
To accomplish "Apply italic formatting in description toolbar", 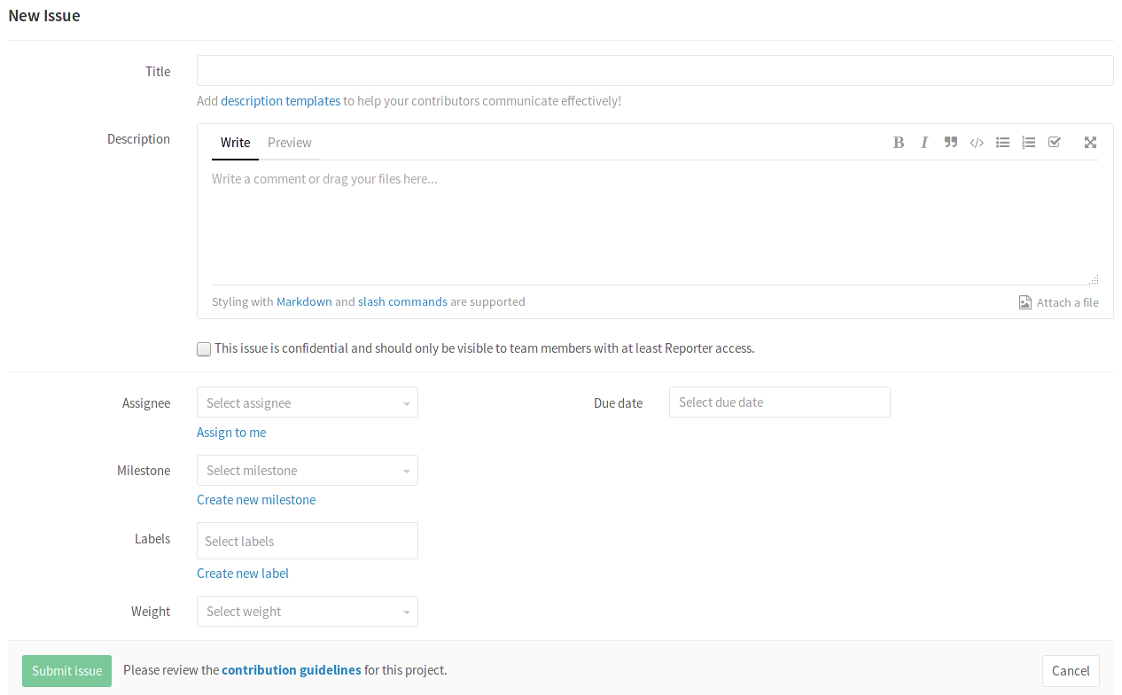I will coord(924,143).
